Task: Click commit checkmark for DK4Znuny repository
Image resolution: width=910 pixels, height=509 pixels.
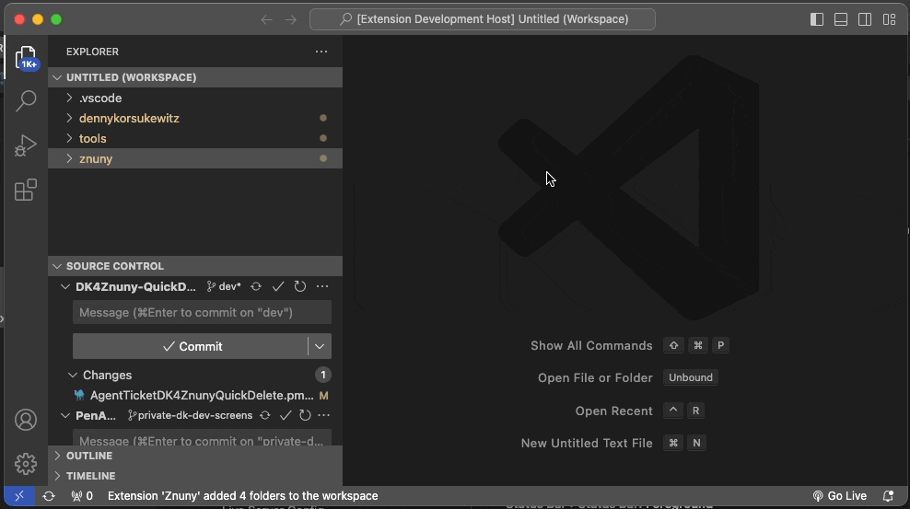Action: point(278,286)
